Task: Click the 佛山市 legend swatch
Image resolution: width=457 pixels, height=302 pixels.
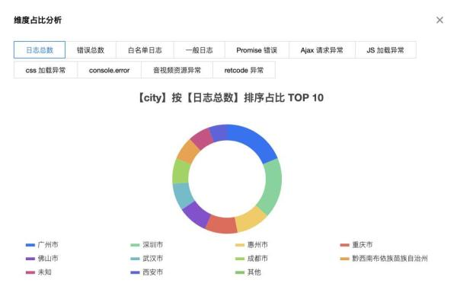Action: click(x=30, y=259)
